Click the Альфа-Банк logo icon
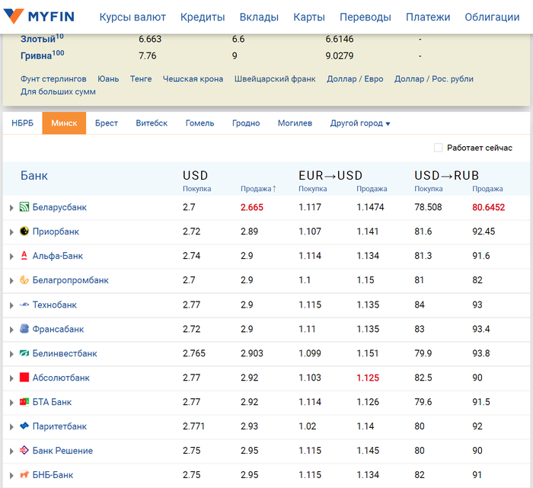The height and width of the screenshot is (488, 533). point(24,256)
